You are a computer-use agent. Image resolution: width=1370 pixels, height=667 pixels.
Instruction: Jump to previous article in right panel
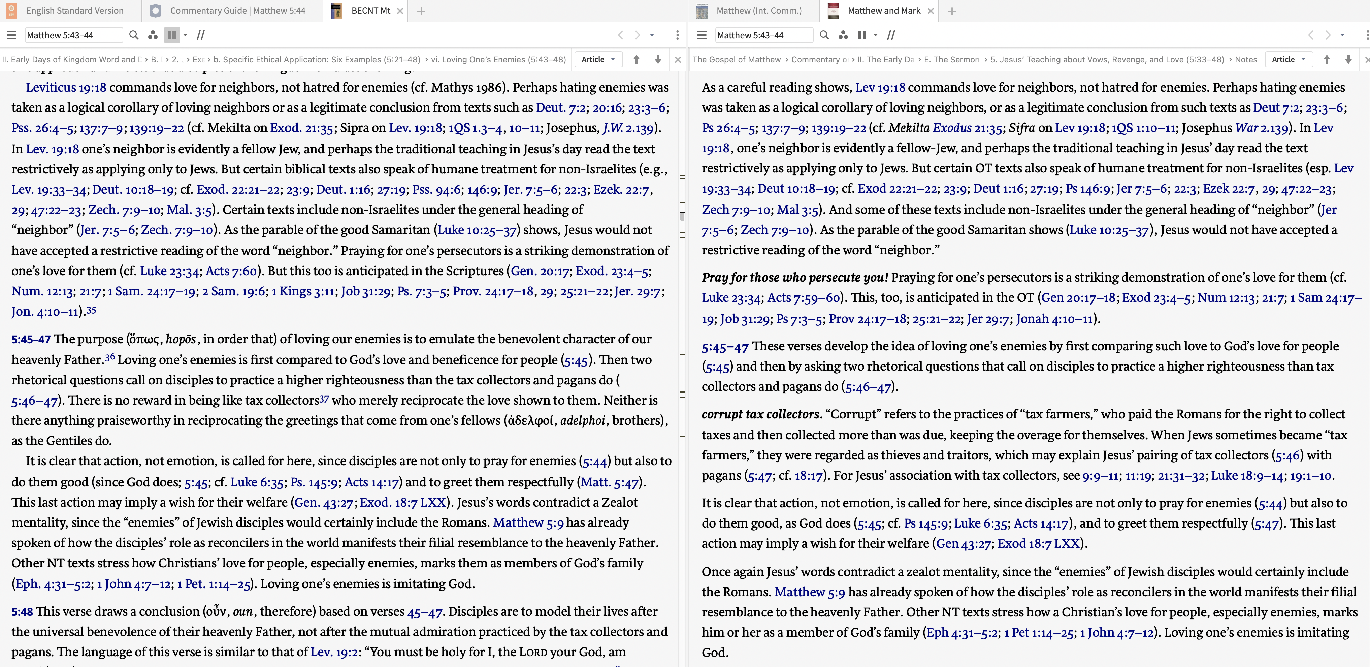pos(1327,60)
